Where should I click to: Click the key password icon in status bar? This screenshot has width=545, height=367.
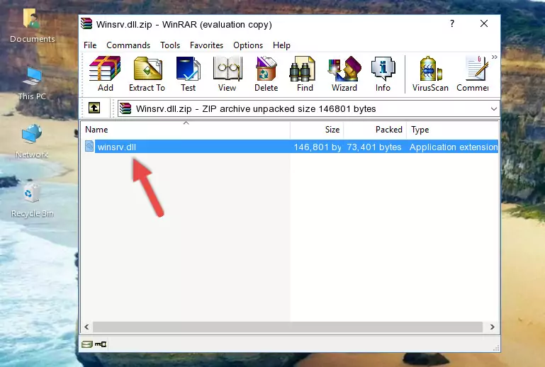click(101, 344)
